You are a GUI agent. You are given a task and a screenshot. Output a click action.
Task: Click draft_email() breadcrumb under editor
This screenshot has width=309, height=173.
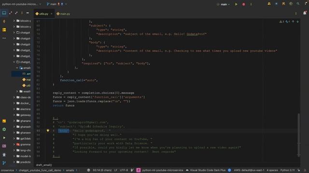click(x=44, y=165)
